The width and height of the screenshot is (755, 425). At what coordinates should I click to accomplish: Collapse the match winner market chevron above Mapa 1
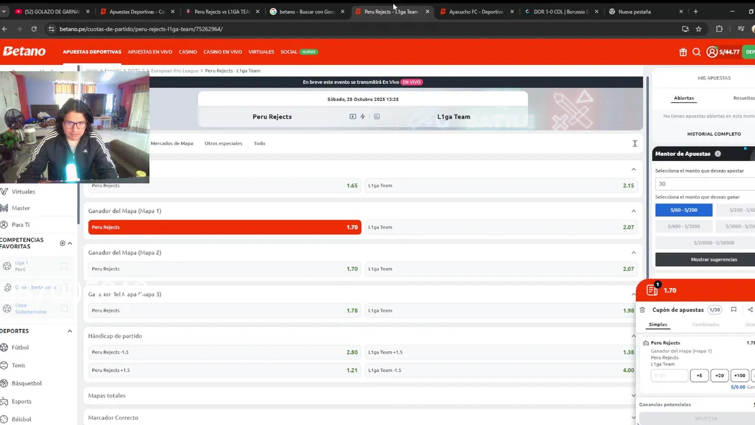coord(633,169)
